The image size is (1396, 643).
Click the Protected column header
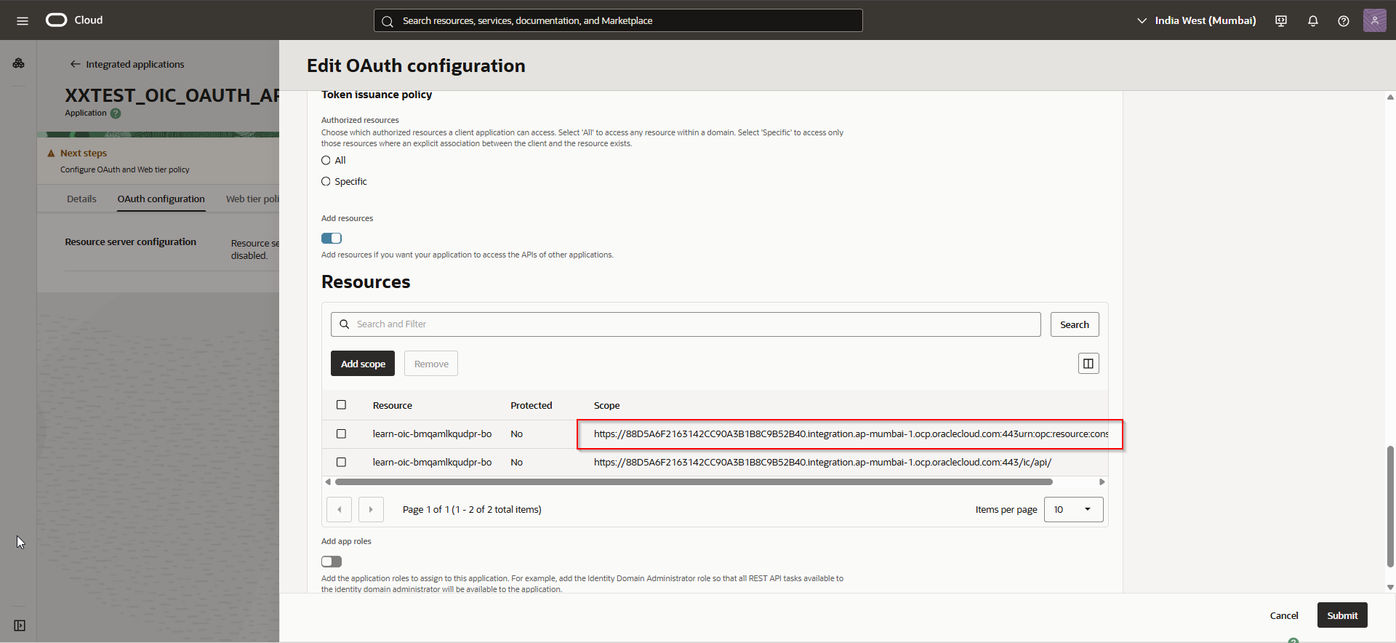pos(531,406)
